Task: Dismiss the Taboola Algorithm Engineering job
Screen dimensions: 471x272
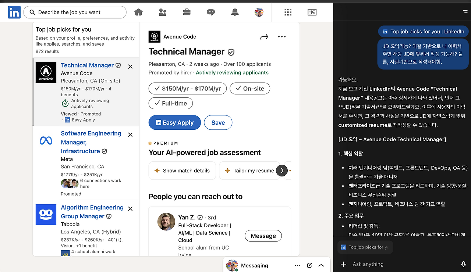Action: tap(130, 209)
